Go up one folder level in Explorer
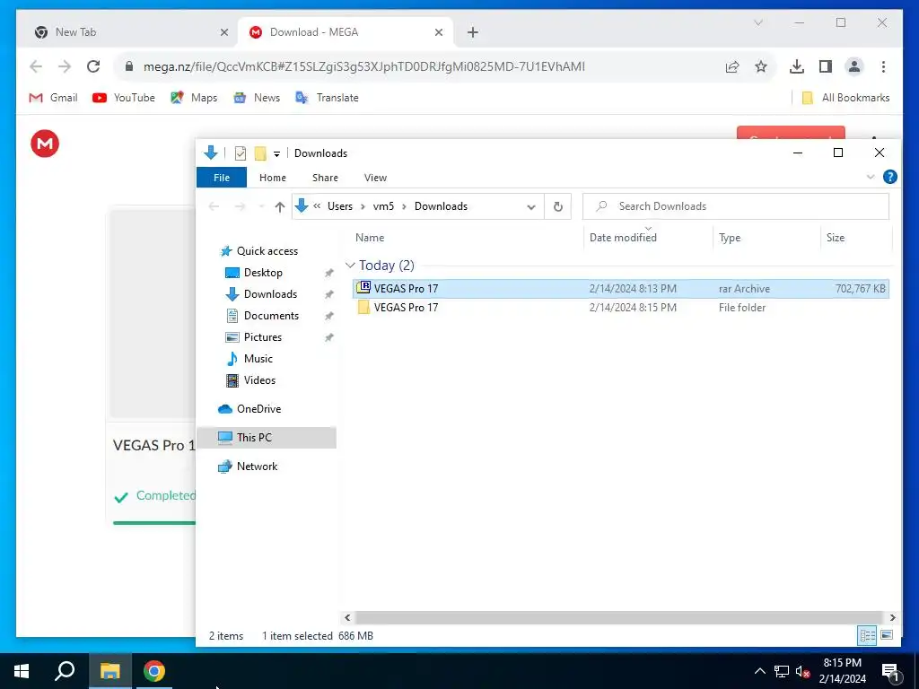Viewport: 919px width, 689px height. tap(280, 207)
